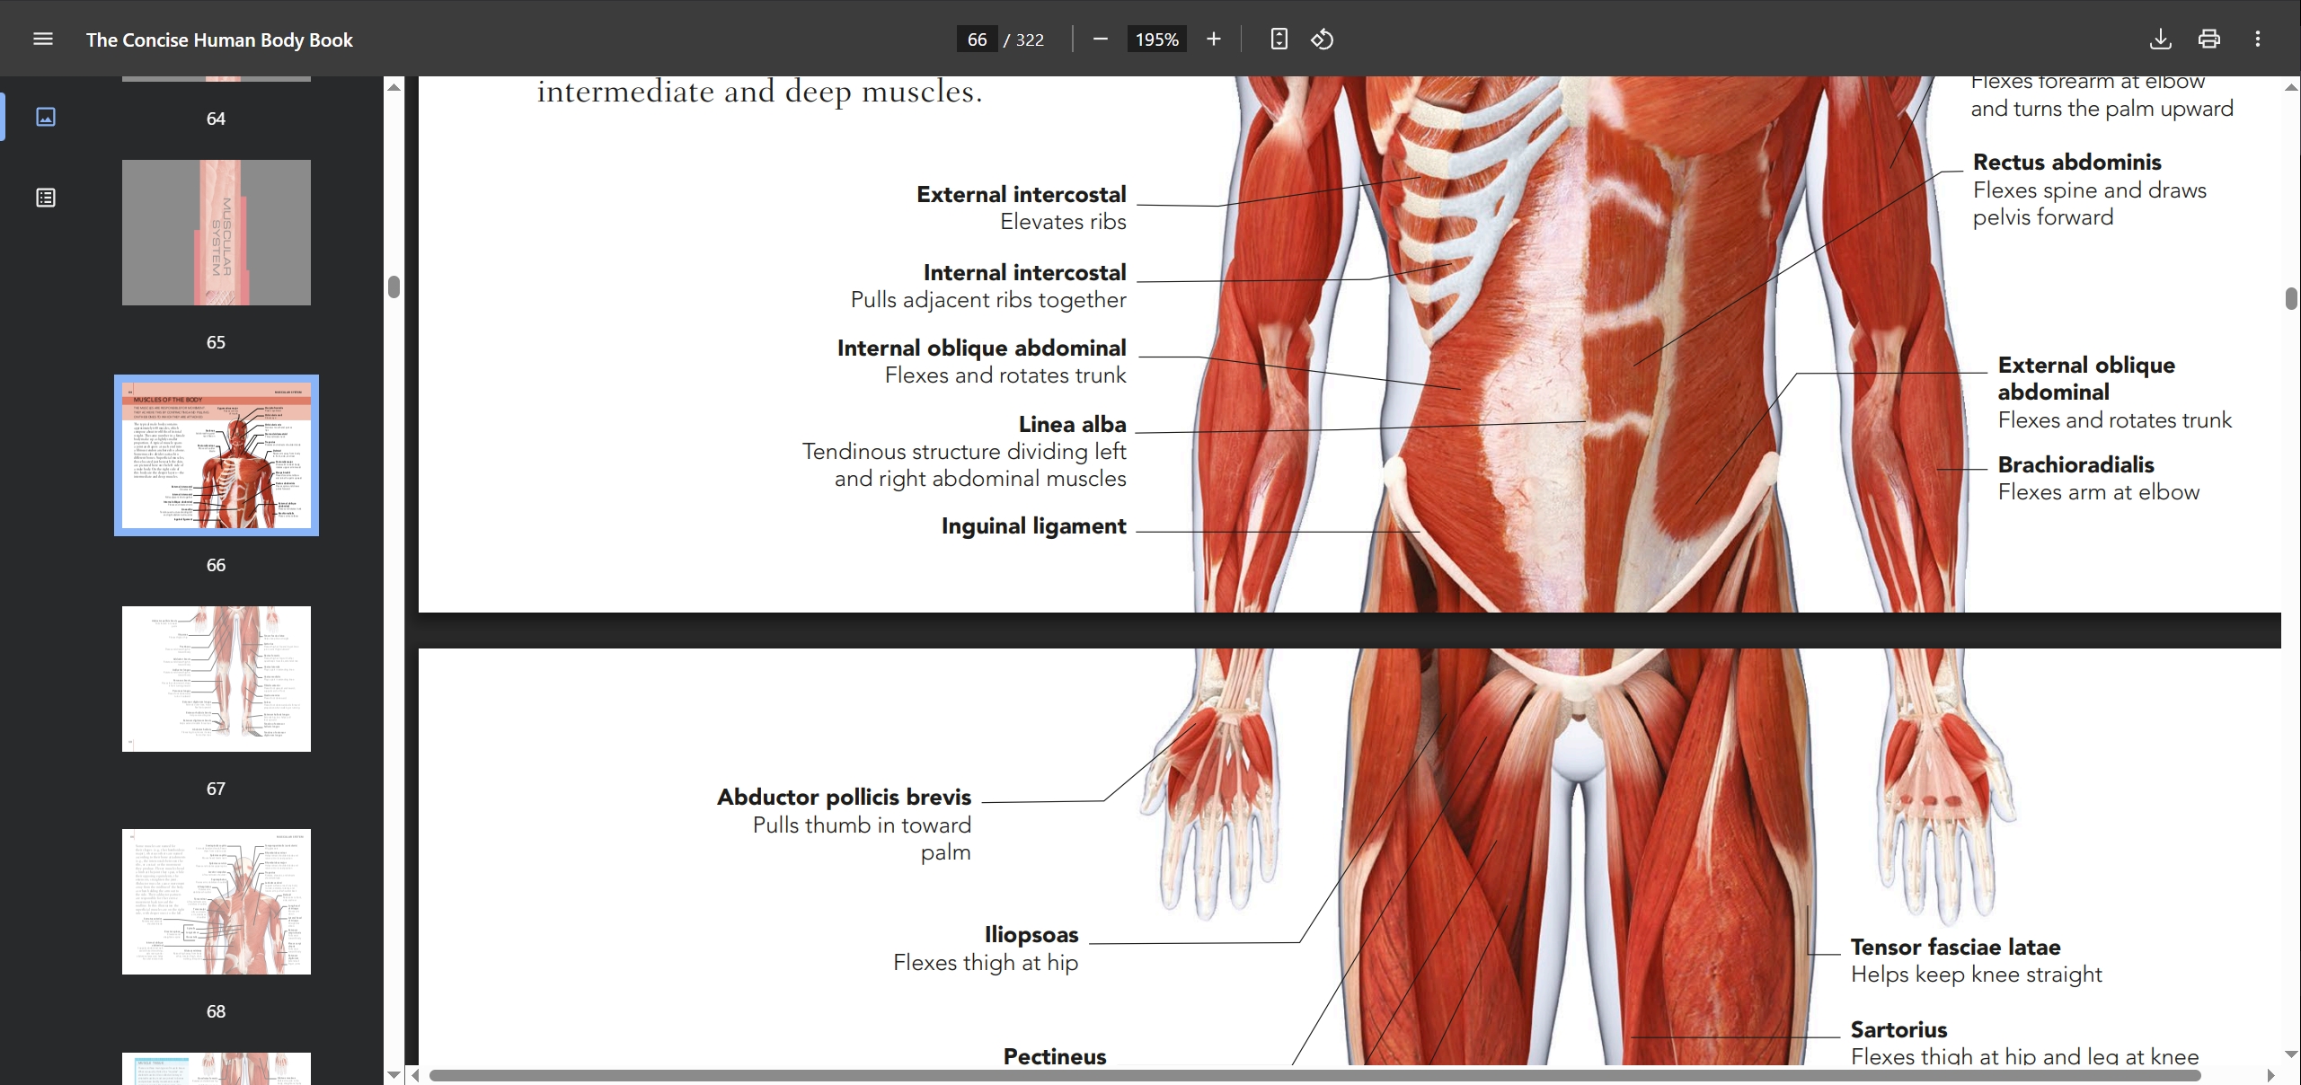Show the thumbnails view in sidebar
2301x1085 pixels.
pos(46,117)
